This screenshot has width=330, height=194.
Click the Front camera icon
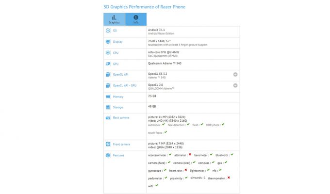[108, 144]
